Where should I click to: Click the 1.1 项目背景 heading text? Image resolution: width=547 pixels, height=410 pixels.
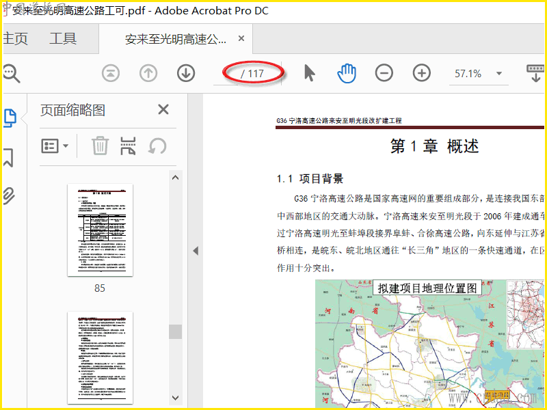310,179
